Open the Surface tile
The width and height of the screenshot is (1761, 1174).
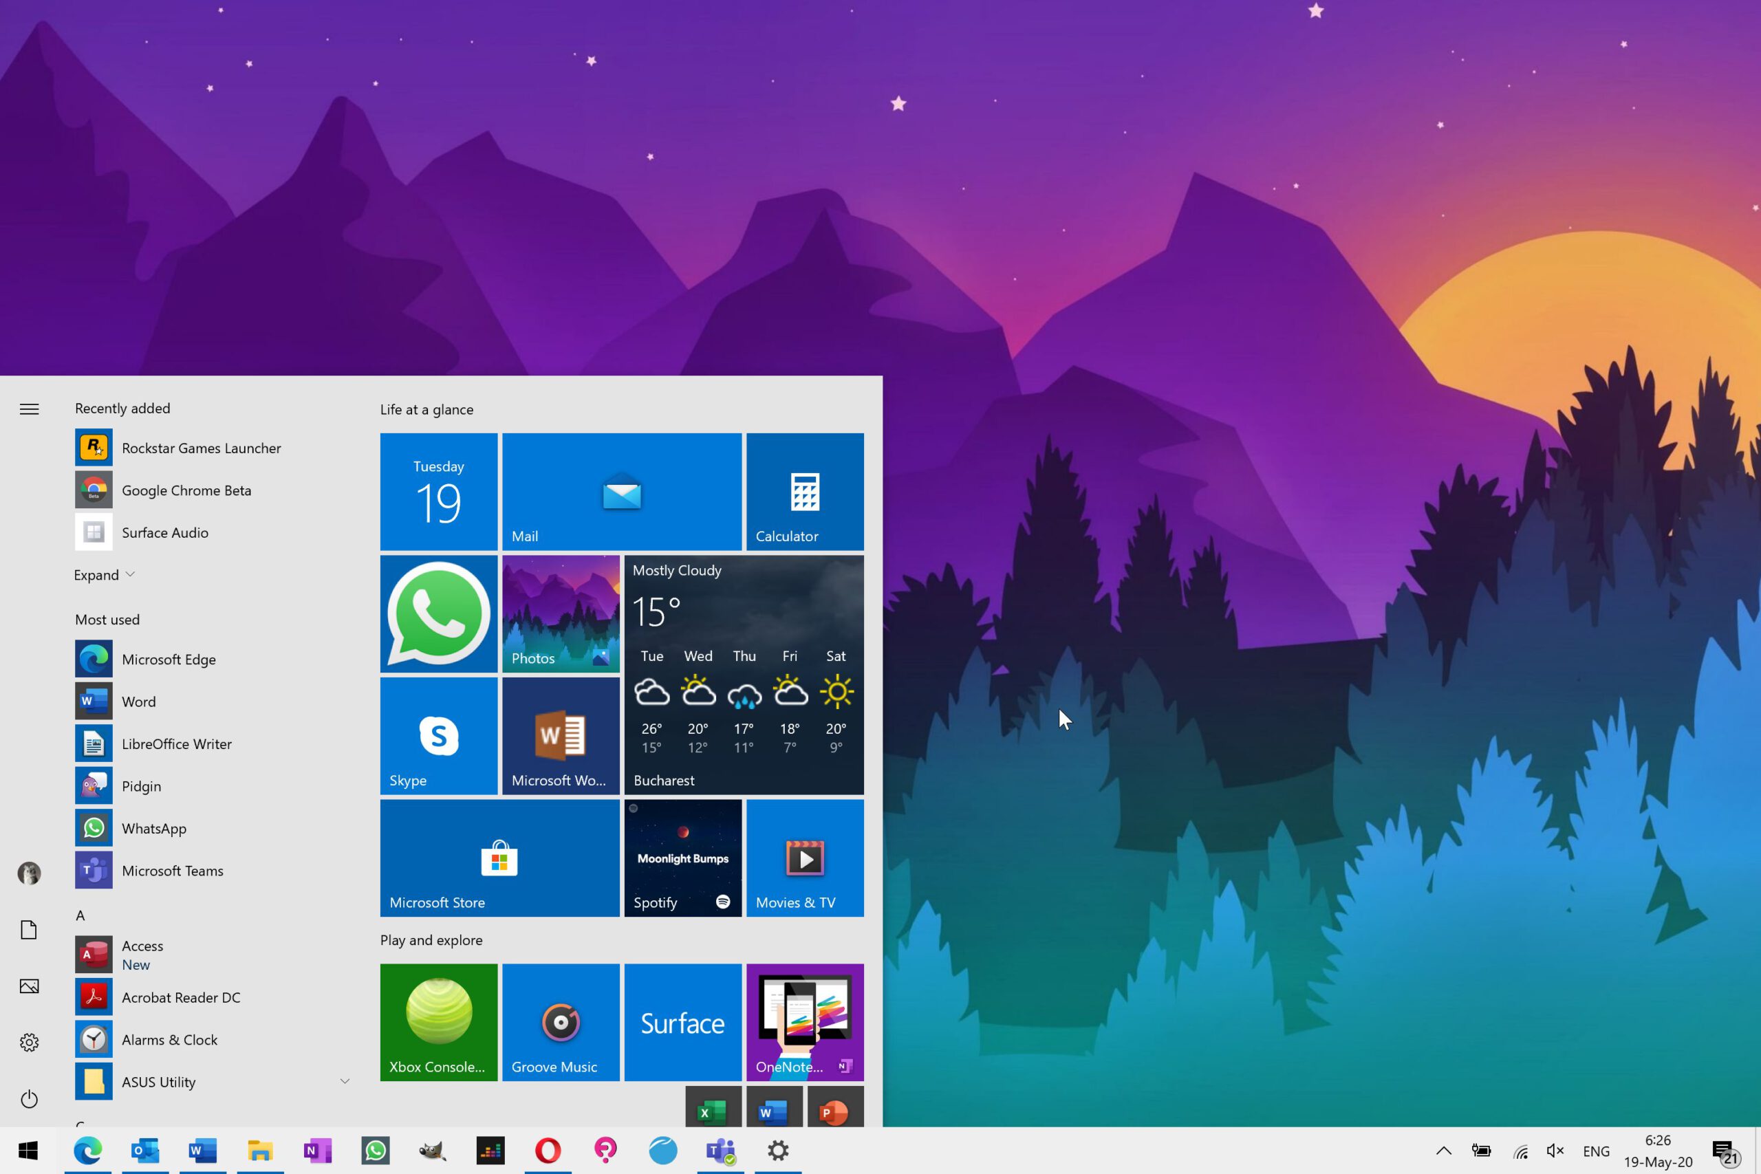683,1022
